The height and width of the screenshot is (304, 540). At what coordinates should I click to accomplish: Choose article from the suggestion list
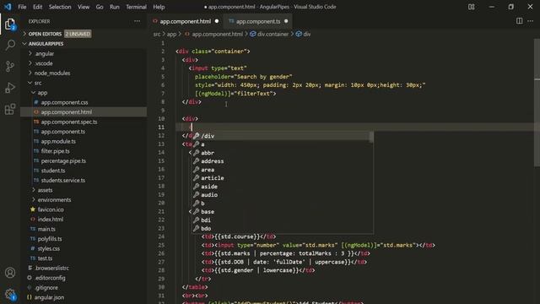click(282, 178)
